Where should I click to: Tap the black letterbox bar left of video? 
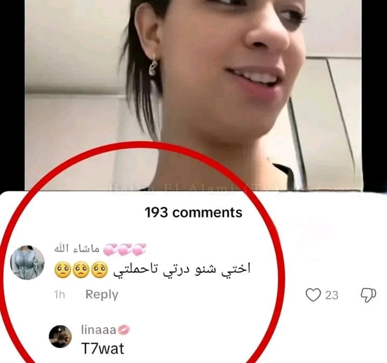pyautogui.click(x=12, y=95)
